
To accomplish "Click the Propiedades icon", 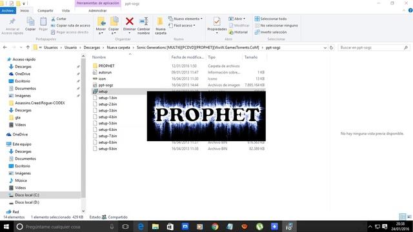I will 217,22.
